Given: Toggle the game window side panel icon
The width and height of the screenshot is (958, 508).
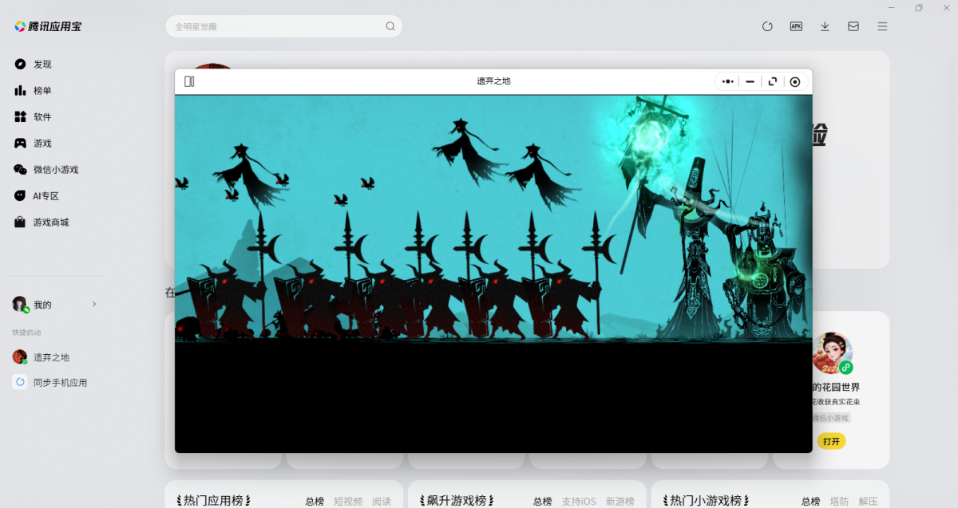Looking at the screenshot, I should coord(189,81).
